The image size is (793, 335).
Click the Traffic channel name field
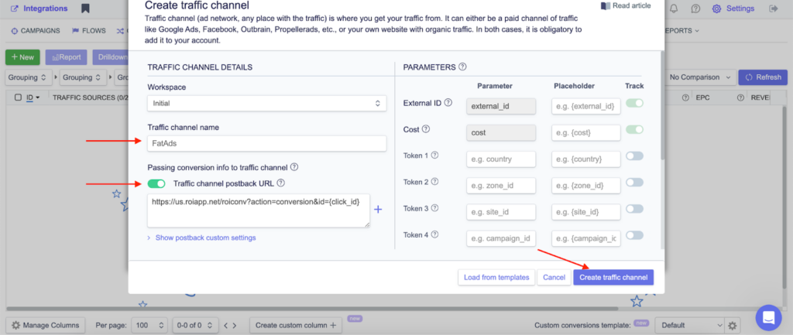click(266, 143)
